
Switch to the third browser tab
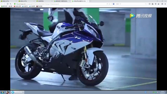point(44,1)
